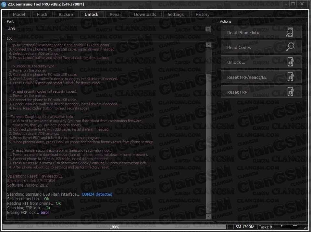This screenshot has width=311, height=232.
Task: Click the Tasks: 0 link in status bar
Action: (x=265, y=227)
